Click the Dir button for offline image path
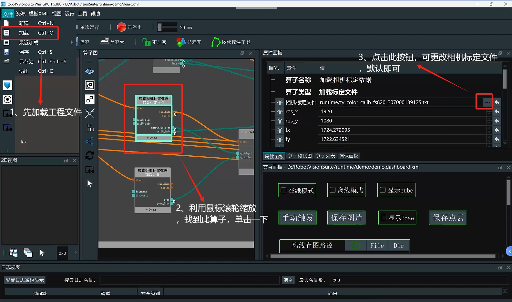The height and width of the screenshot is (302, 512). coord(399,246)
